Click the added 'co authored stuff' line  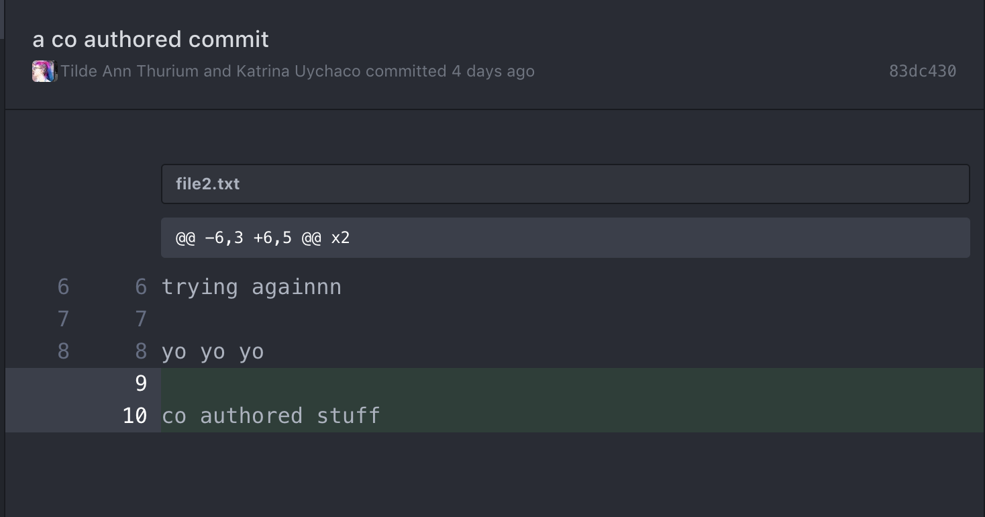271,416
